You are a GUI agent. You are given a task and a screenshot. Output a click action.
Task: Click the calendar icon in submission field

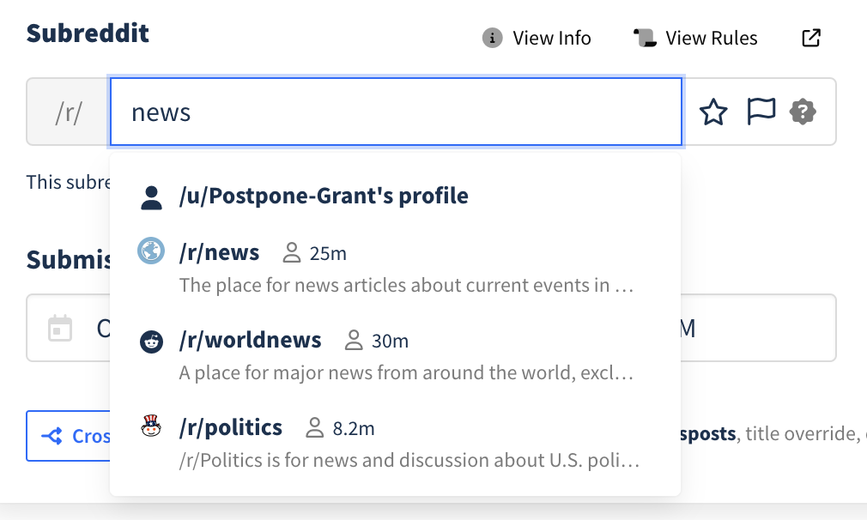click(x=60, y=329)
